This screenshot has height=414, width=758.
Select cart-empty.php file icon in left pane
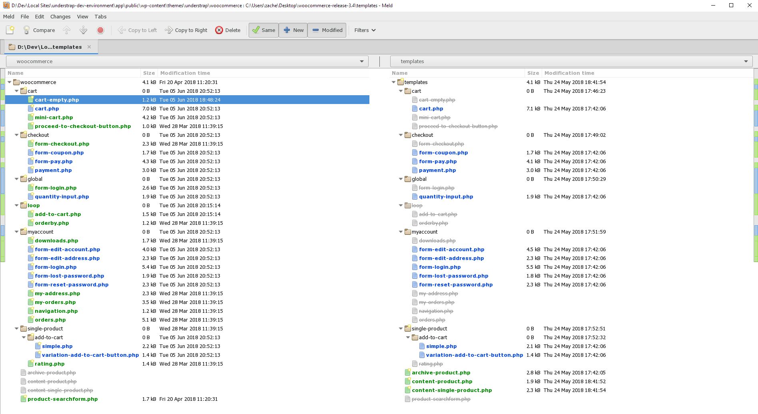(x=31, y=100)
